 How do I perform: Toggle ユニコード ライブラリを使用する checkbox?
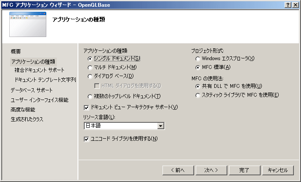86,139
